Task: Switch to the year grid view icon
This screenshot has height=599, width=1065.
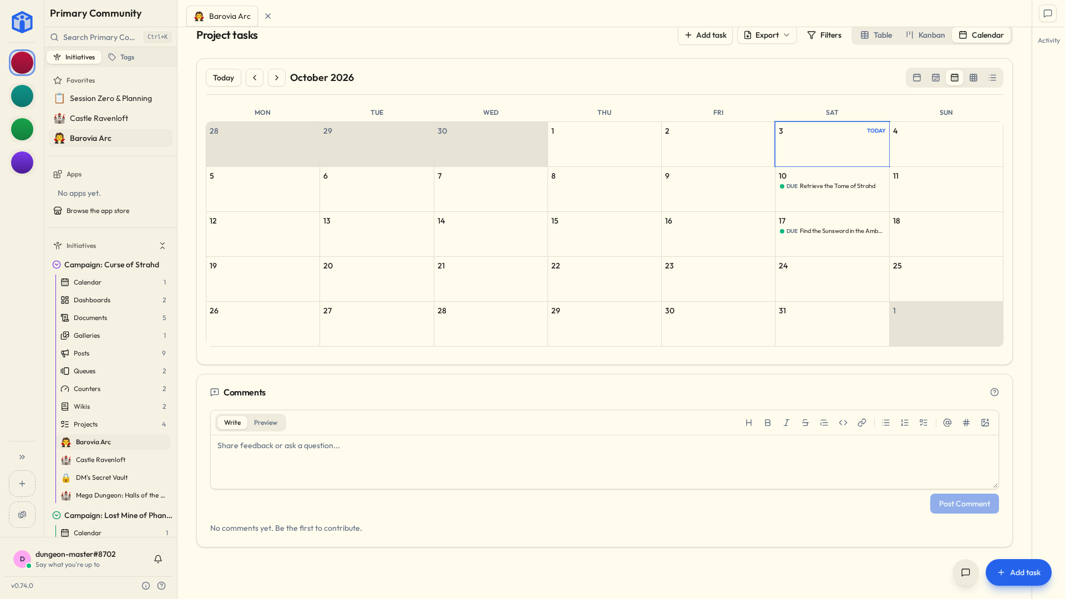Action: tap(973, 78)
